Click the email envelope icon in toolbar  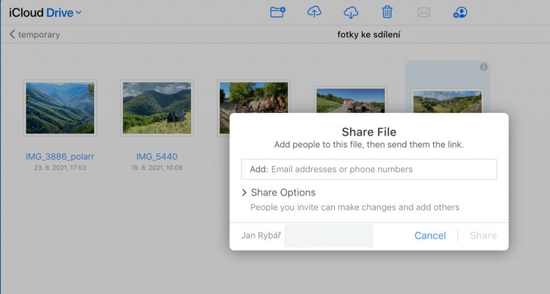tap(424, 12)
